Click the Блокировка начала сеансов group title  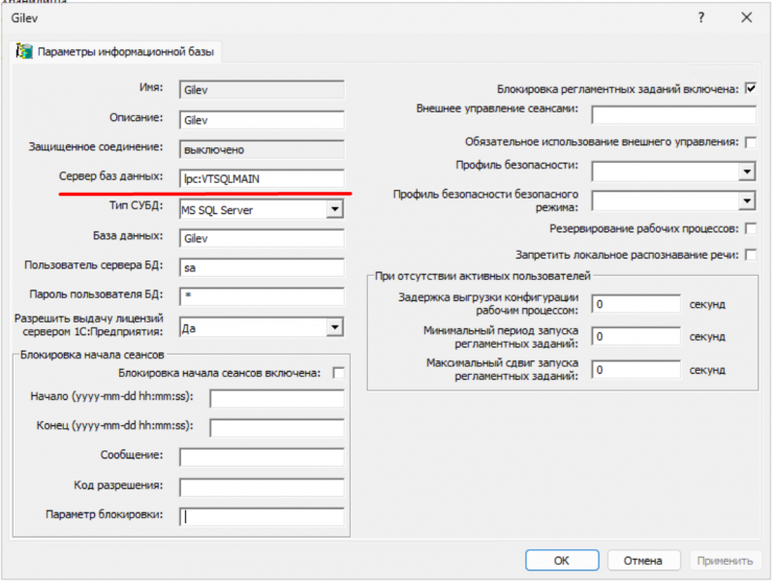tap(92, 354)
